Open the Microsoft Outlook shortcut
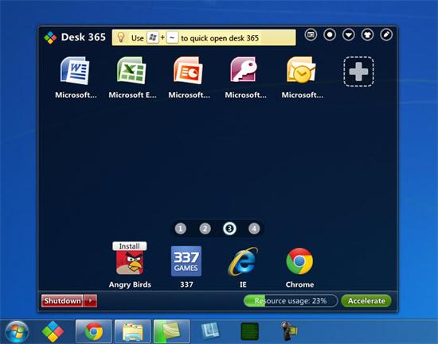 click(x=301, y=70)
